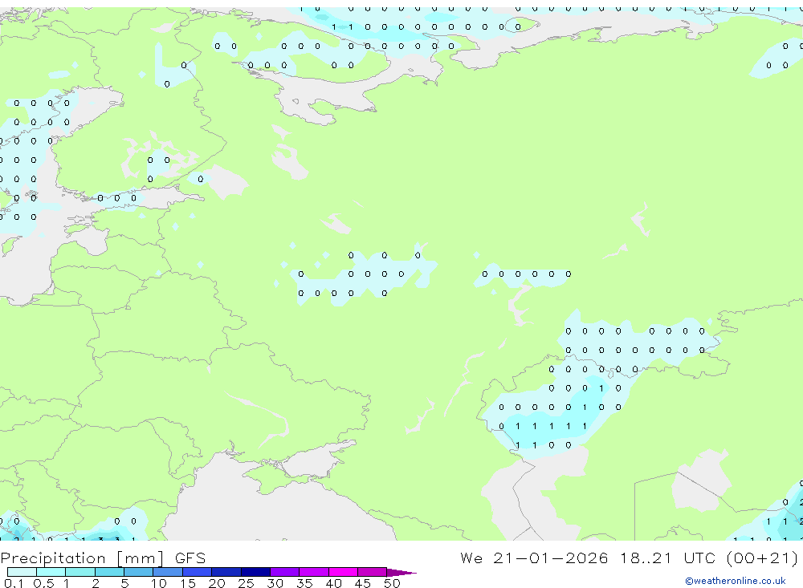Select the 15–20 mm royal blue swatch
Screen dimensions: 803x588
[x=198, y=572]
